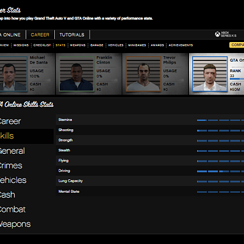The width and height of the screenshot is (244, 244).
Task: Click the Mental State progress bar
Action: [220, 192]
